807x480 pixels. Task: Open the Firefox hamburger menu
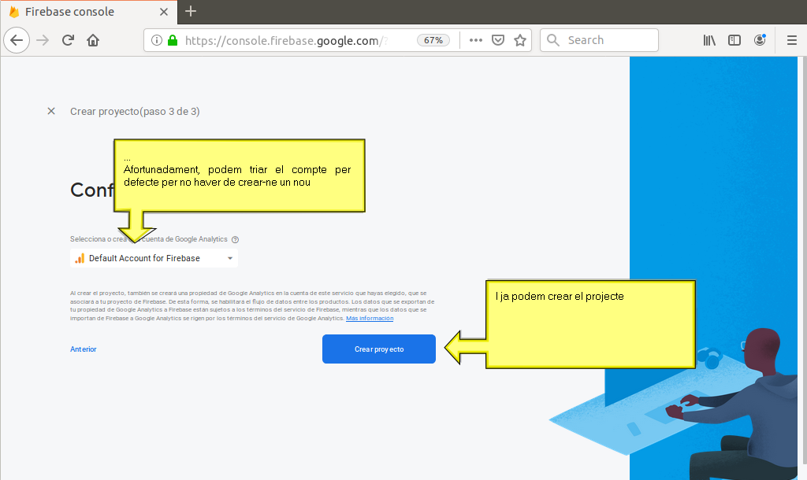point(791,40)
